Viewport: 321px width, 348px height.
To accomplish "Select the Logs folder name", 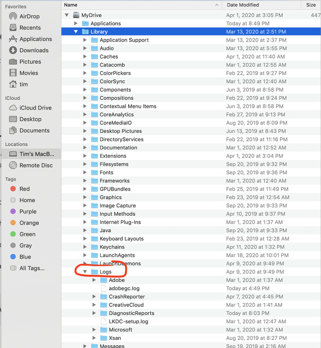I will (x=105, y=272).
